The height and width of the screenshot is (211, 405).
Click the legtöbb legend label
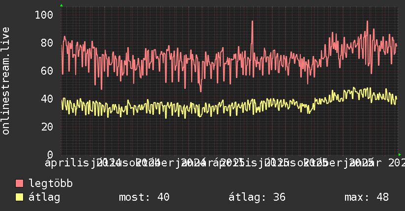tap(51, 184)
